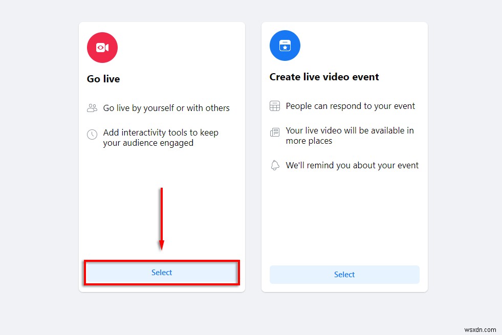The image size is (502, 335).
Task: Click the clock icon near interactivity tools text
Action: click(92, 133)
